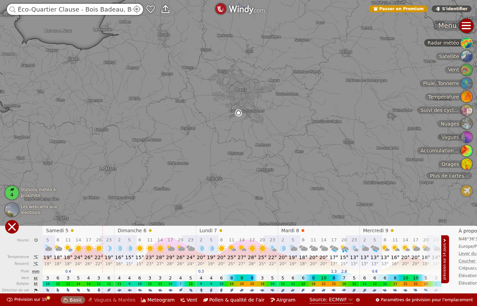Switch to the Meteogram tab
The height and width of the screenshot is (306, 477).
(x=157, y=300)
